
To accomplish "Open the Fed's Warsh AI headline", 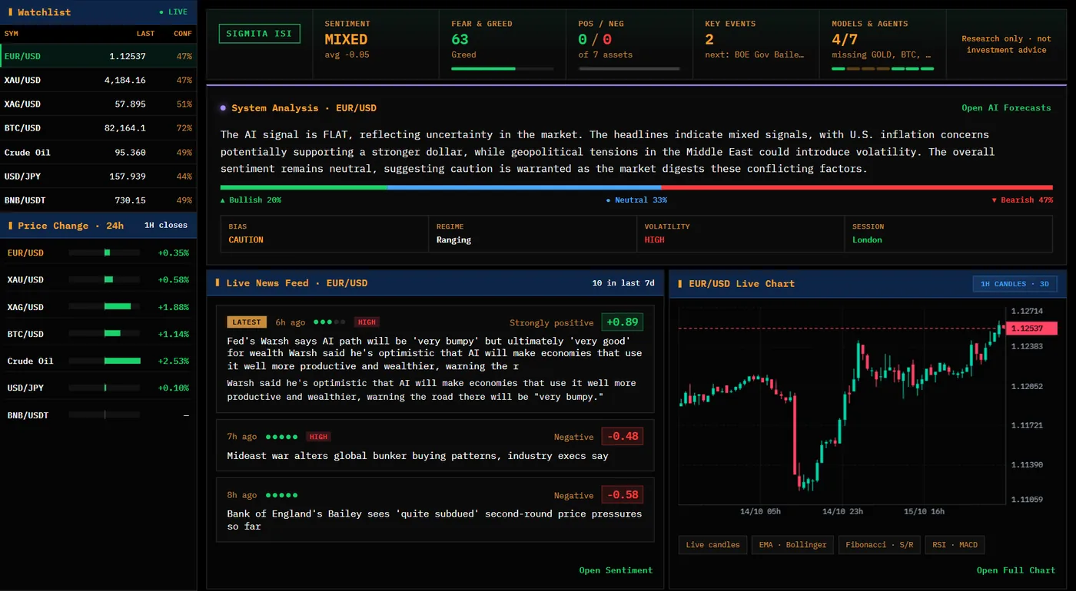I will click(x=434, y=354).
